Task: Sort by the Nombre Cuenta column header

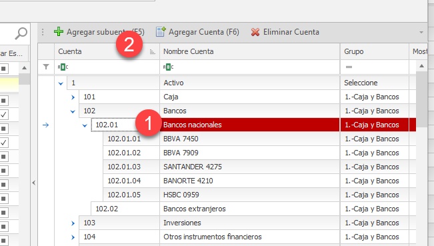Action: pos(249,51)
